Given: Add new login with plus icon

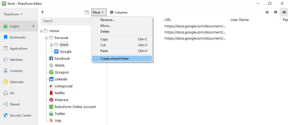Looking at the screenshot, I should click(33, 26).
